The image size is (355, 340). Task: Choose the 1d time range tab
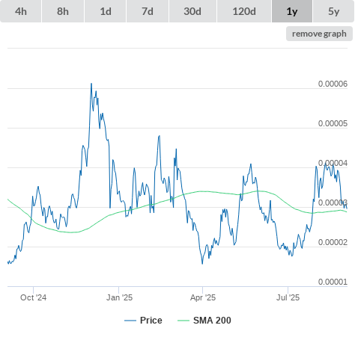pos(106,11)
